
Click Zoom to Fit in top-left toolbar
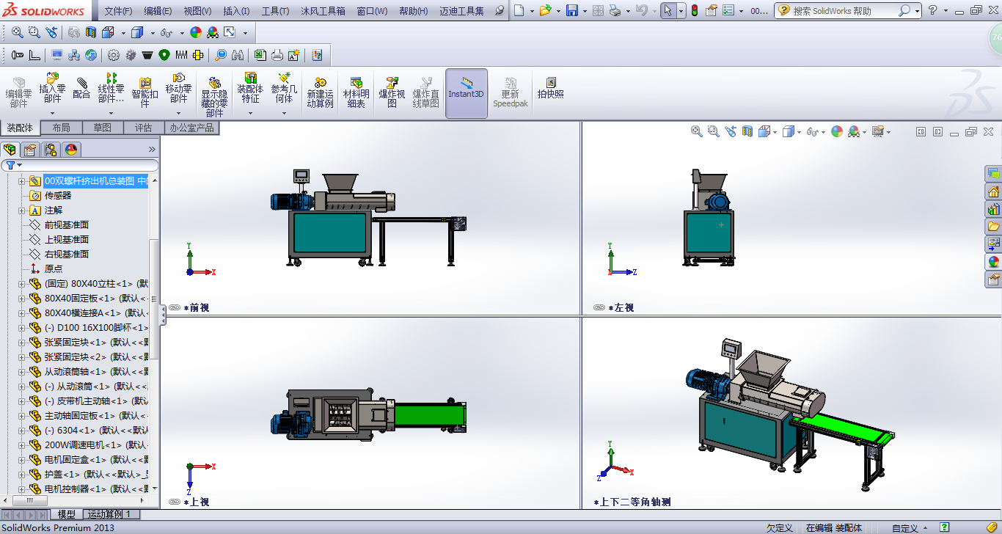[x=17, y=32]
